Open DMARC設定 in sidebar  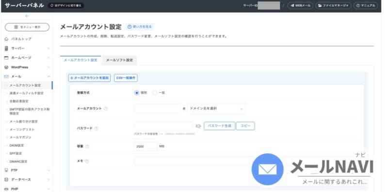(18, 162)
